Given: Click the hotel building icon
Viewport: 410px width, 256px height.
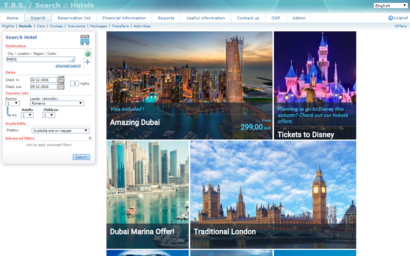Looking at the screenshot, I should (85, 40).
